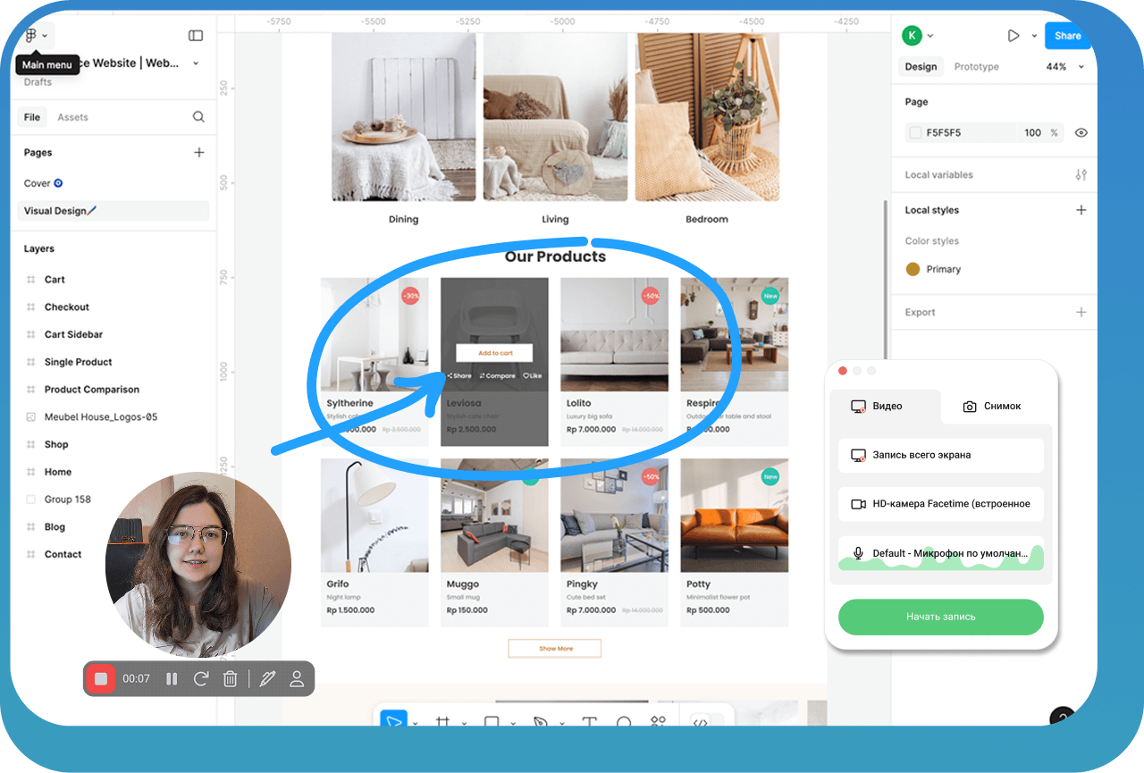This screenshot has height=773, width=1144.
Task: Toggle Dev Mode code icon
Action: [701, 721]
